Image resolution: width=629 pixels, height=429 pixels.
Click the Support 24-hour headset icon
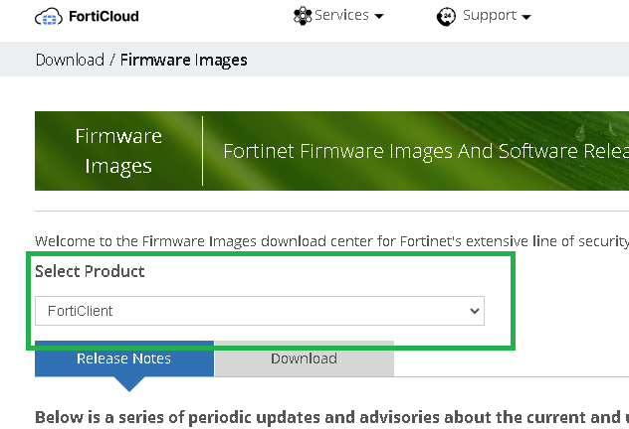point(445,17)
